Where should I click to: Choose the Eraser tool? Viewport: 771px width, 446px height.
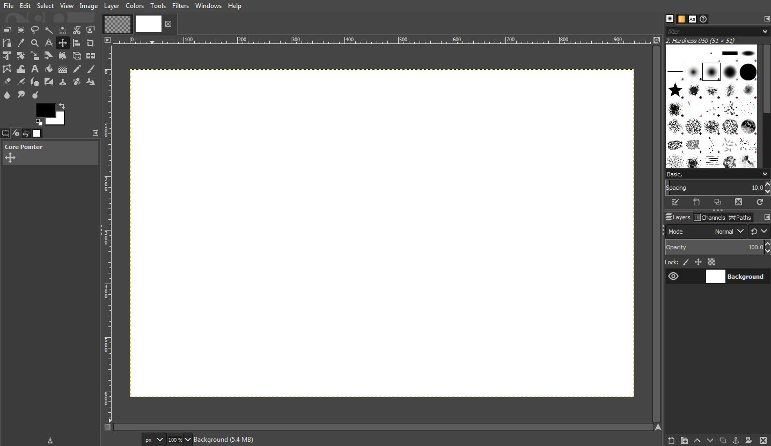7,81
